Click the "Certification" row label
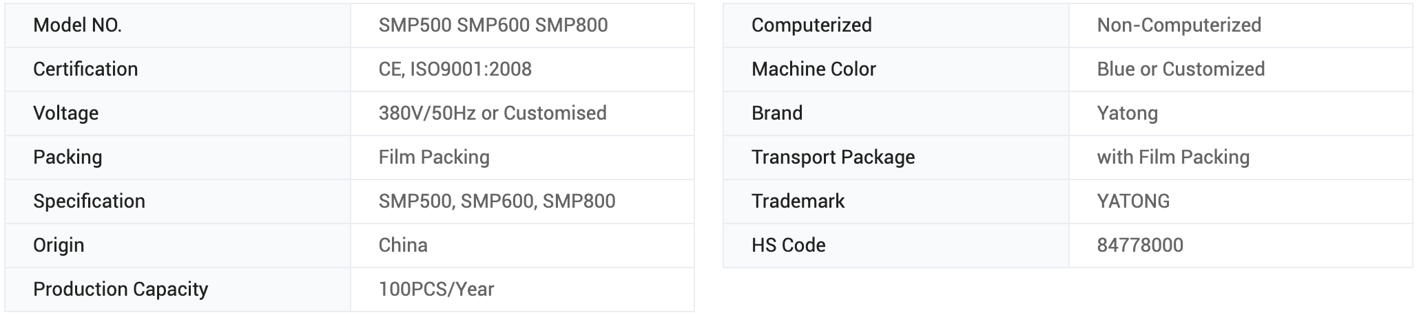This screenshot has height=315, width=1419. point(85,69)
